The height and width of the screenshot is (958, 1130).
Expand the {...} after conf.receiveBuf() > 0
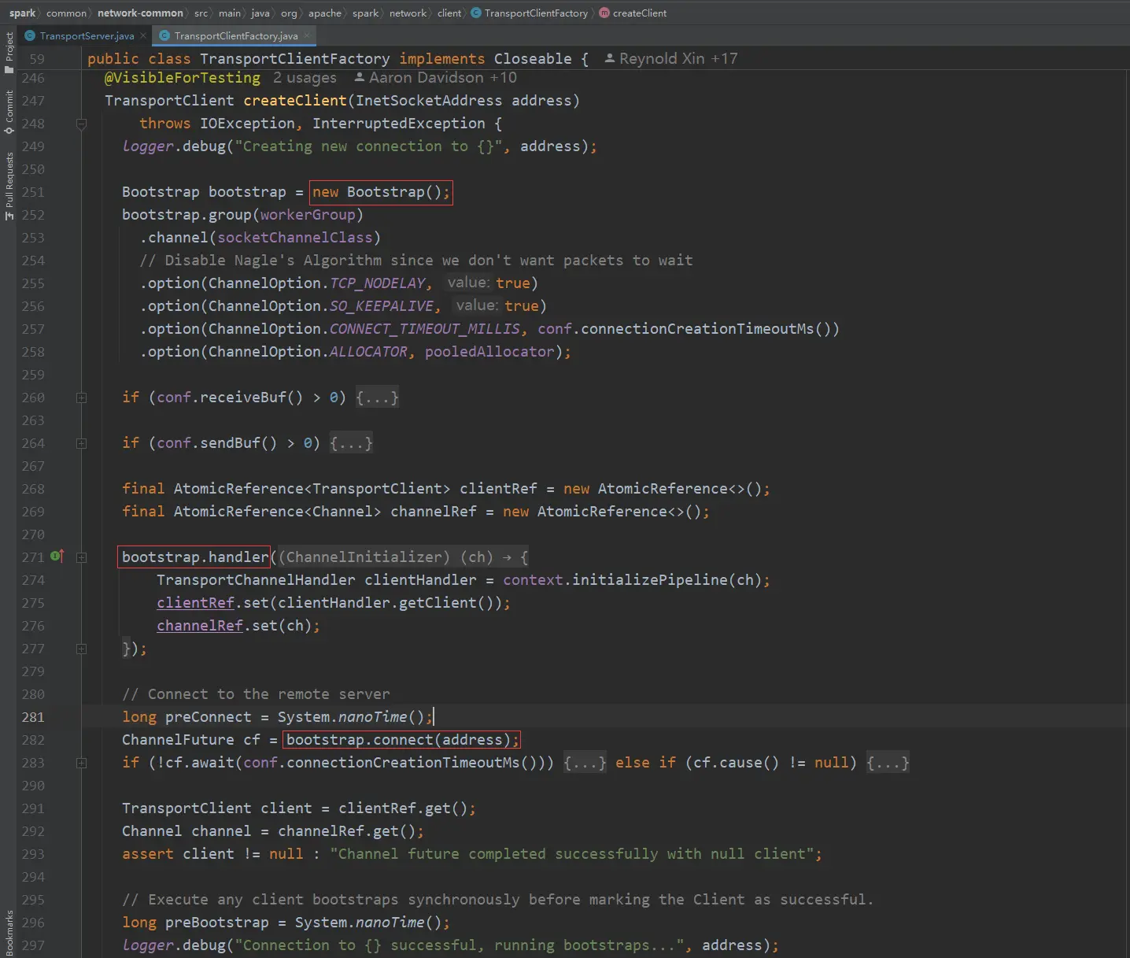(377, 398)
